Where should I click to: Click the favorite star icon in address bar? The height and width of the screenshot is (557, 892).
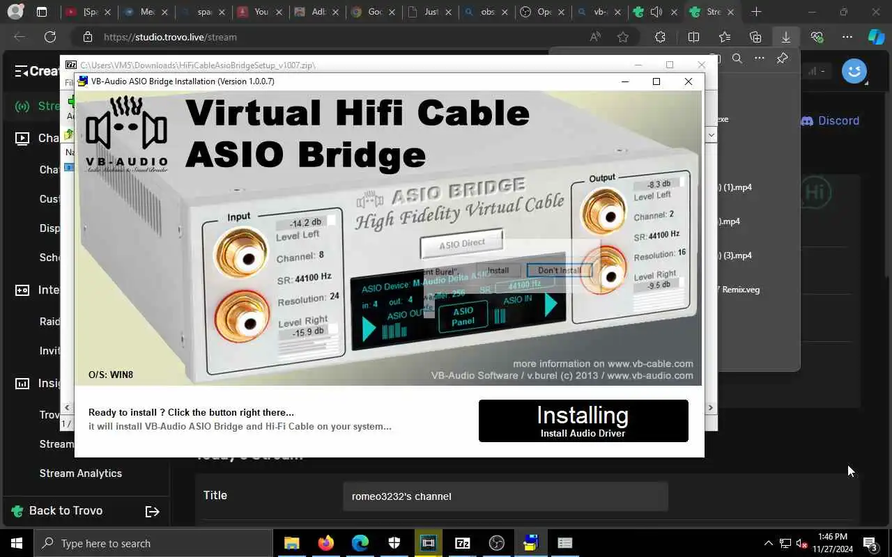(622, 37)
